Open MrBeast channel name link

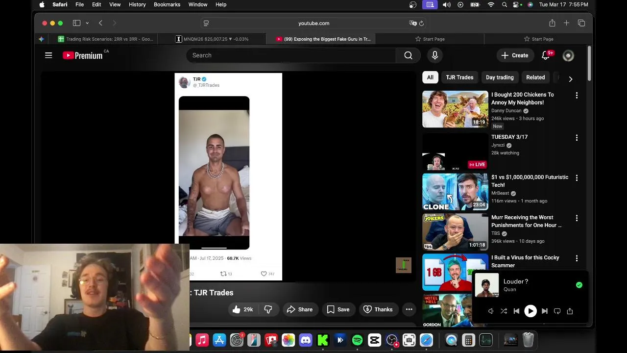pyautogui.click(x=500, y=193)
